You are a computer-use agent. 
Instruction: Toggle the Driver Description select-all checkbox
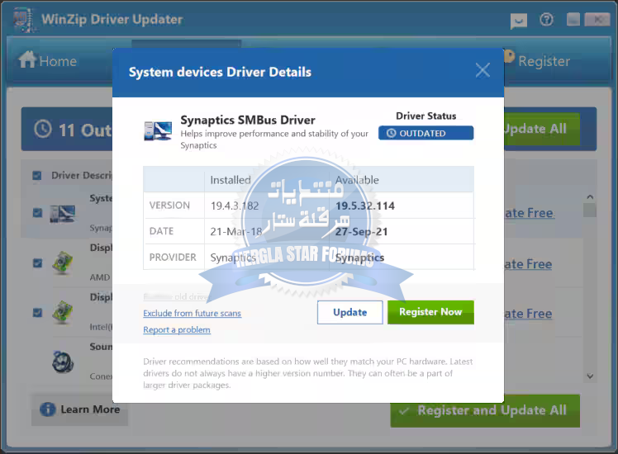coord(37,175)
